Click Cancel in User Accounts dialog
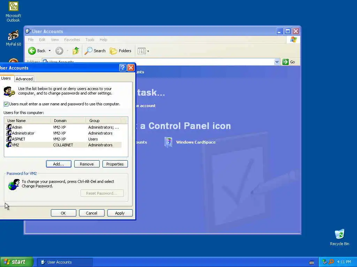 92,213
